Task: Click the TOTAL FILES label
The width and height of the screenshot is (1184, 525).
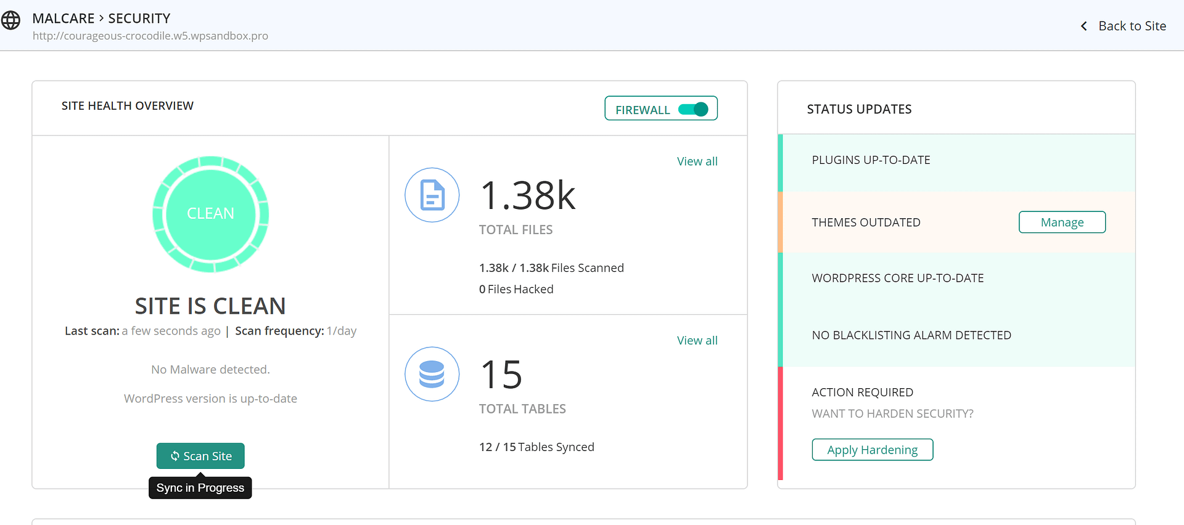Action: pyautogui.click(x=516, y=230)
